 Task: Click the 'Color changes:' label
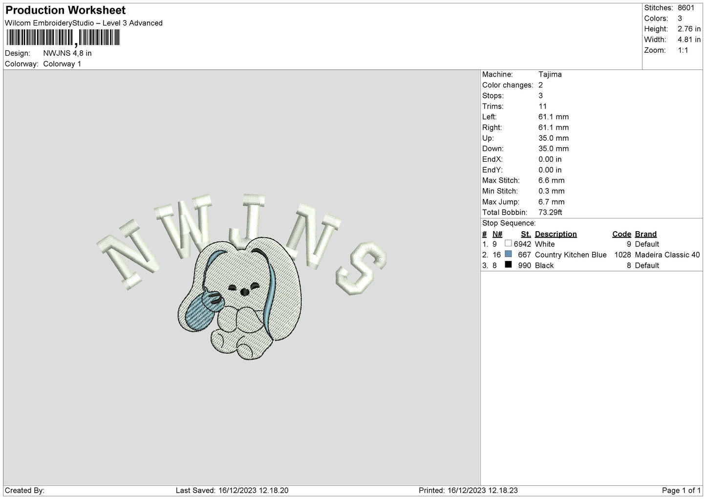508,85
